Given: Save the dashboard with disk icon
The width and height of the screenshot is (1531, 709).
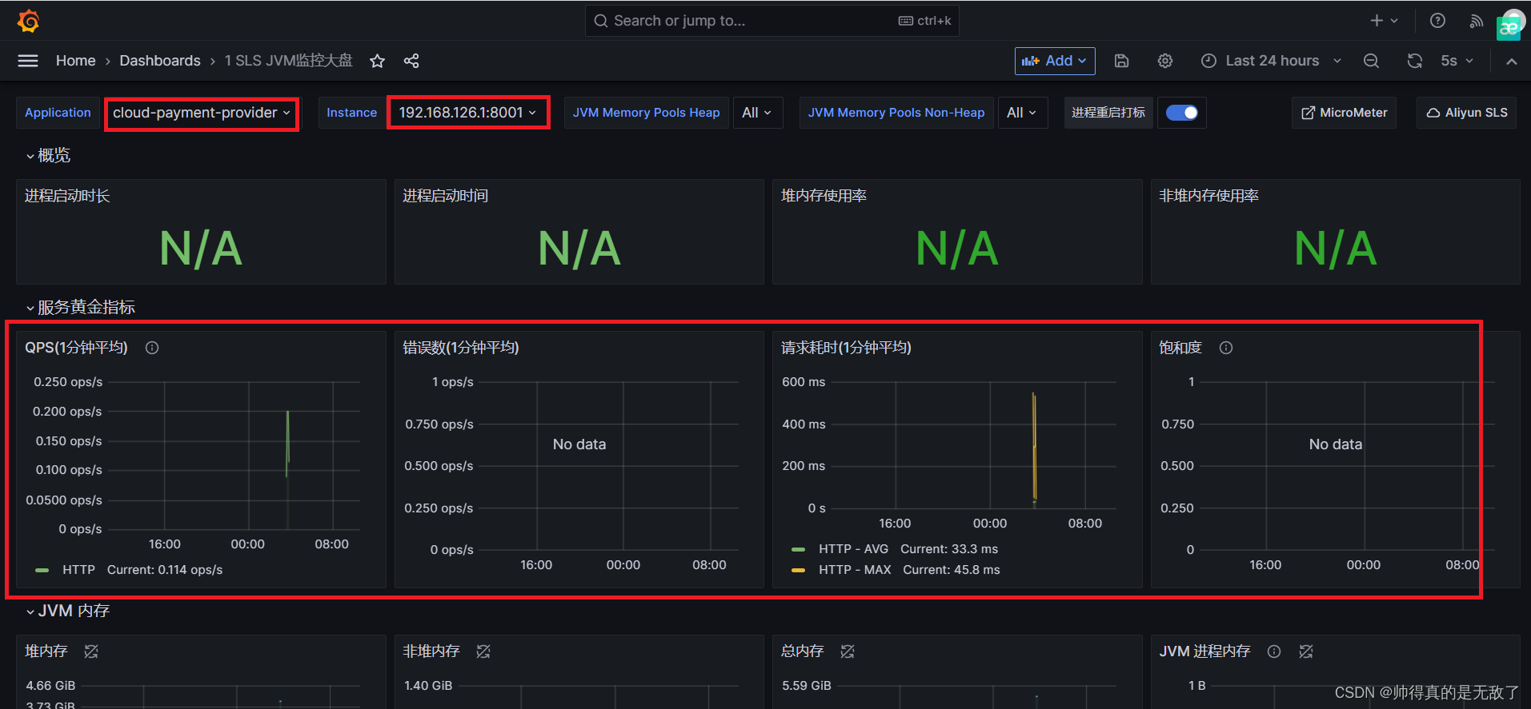Looking at the screenshot, I should [x=1122, y=61].
